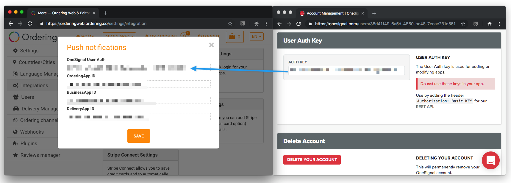This screenshot has height=183, width=511.
Task: Click the DeliveryApp ID input field
Action: (139, 117)
